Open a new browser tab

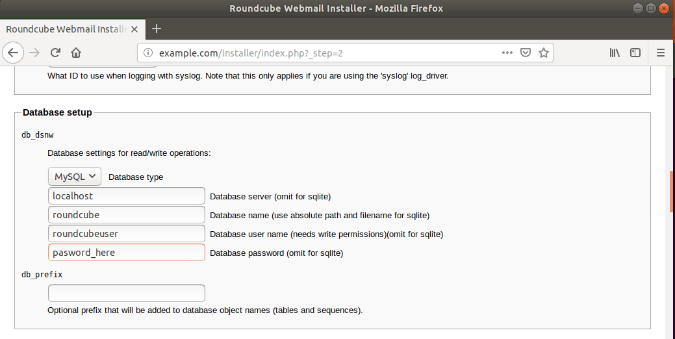[x=157, y=29]
